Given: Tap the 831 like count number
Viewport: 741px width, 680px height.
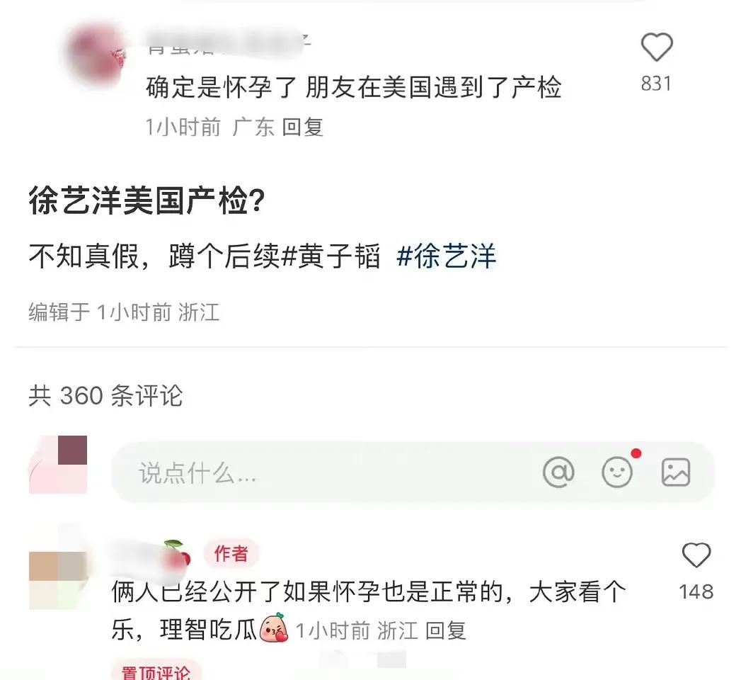Looking at the screenshot, I should point(656,84).
